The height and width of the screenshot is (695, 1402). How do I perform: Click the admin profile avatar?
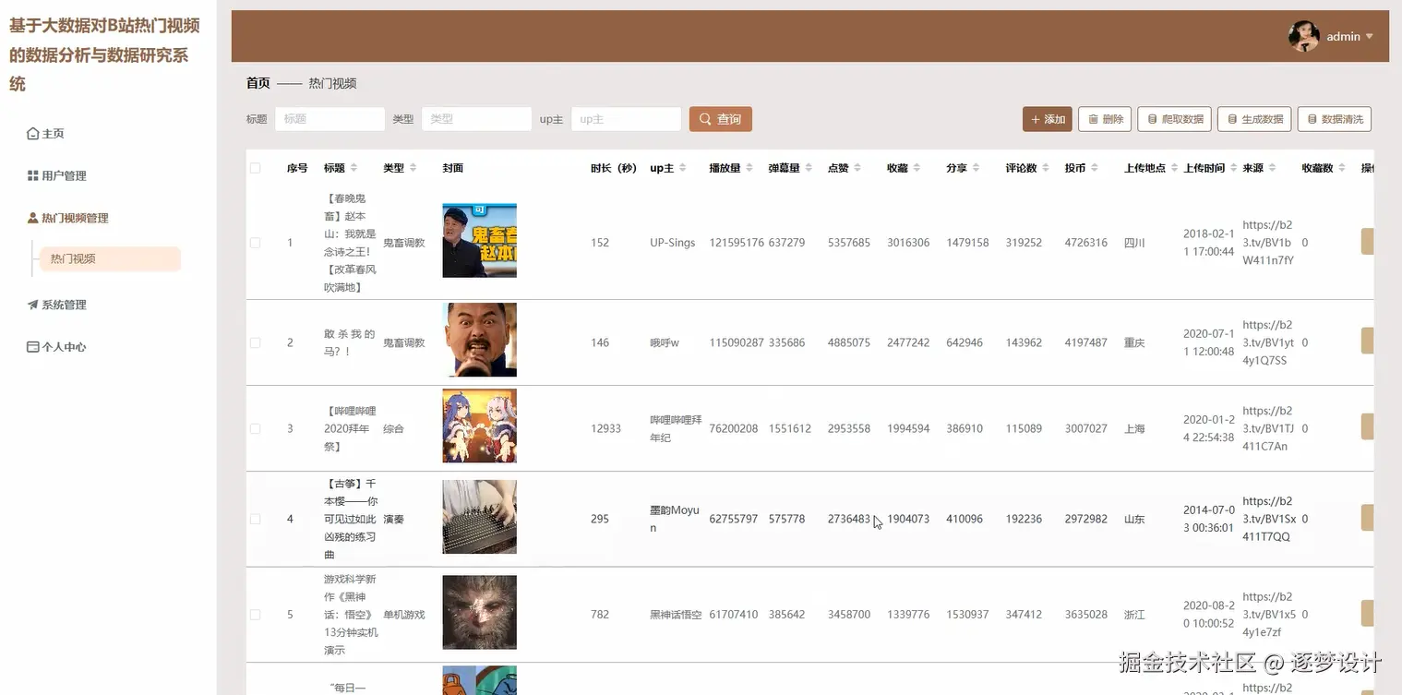(1303, 36)
